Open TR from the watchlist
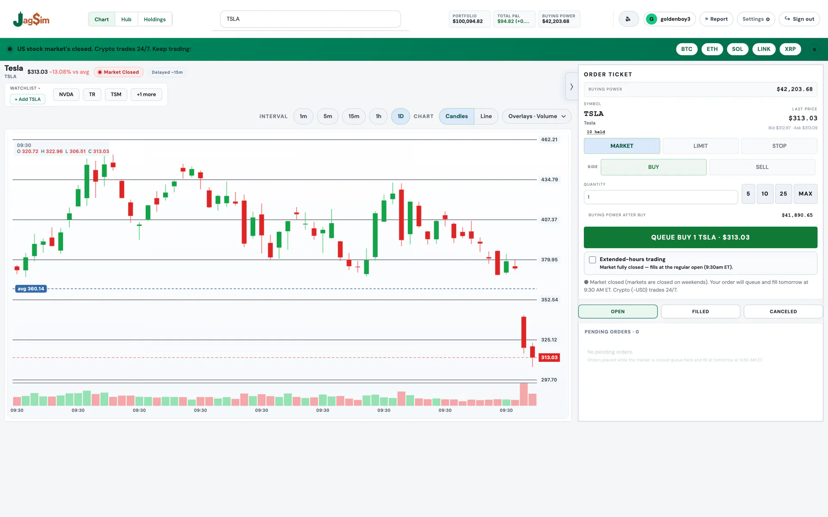Screen dimensions: 828x517 (x=92, y=94)
